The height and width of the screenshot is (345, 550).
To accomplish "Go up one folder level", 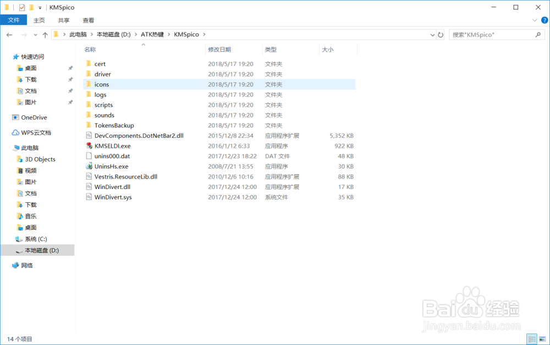I will pyautogui.click(x=45, y=35).
